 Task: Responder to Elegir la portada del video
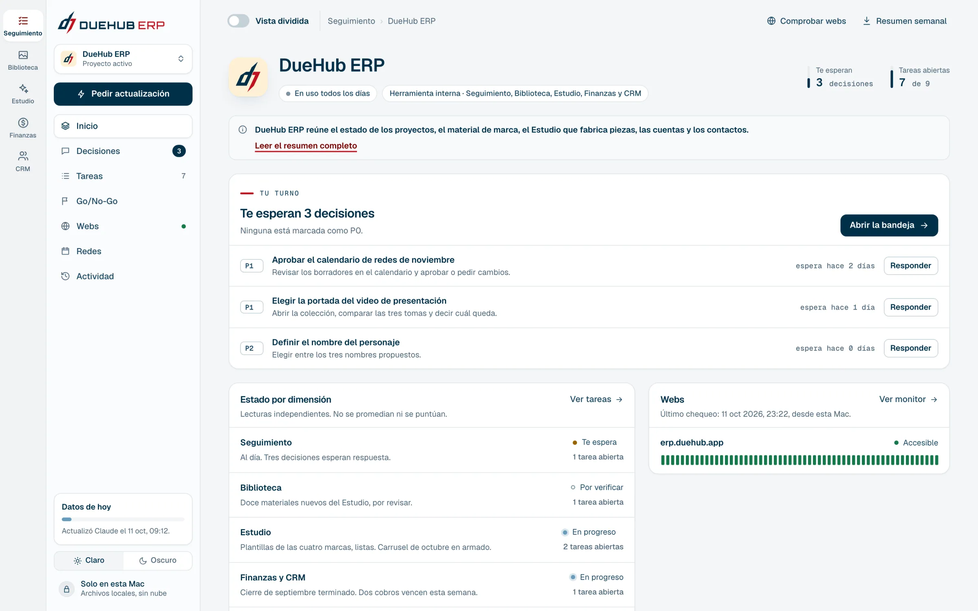click(911, 307)
